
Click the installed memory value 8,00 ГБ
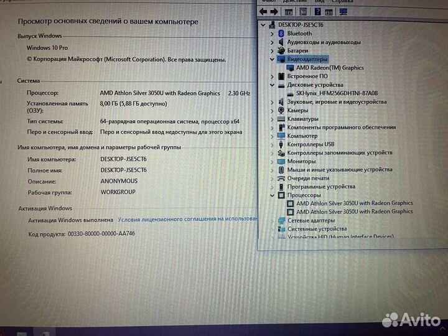coord(133,103)
